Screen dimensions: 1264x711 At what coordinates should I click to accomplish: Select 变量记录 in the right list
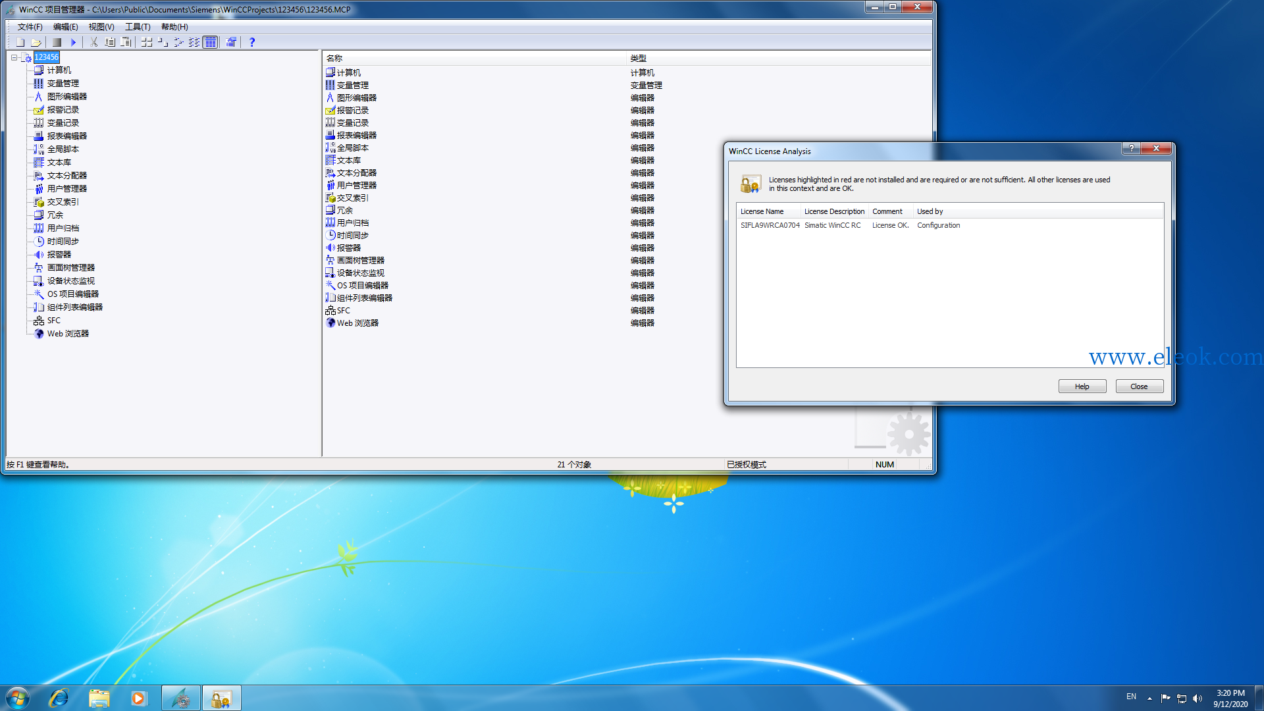point(353,123)
